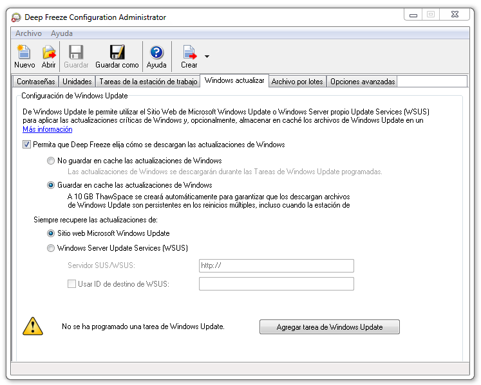Click the Guardar floppy disk icon

pyautogui.click(x=76, y=52)
